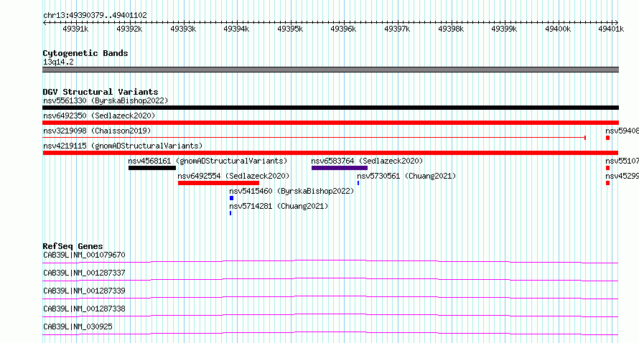
Task: Click the 49397k ruler tick label
Action: tap(397, 29)
